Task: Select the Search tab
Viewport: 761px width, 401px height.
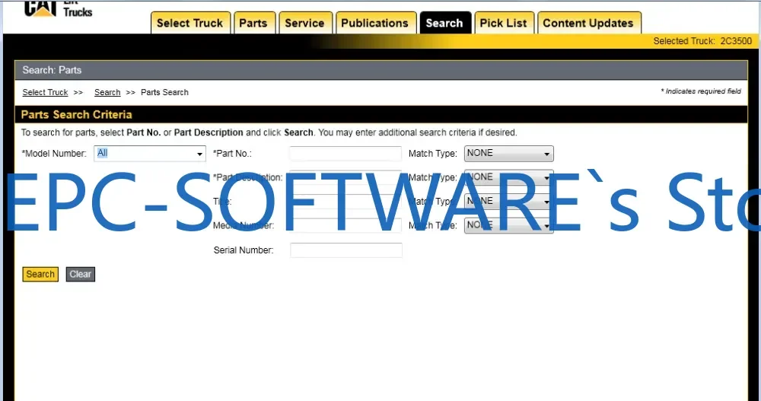Action: [444, 23]
